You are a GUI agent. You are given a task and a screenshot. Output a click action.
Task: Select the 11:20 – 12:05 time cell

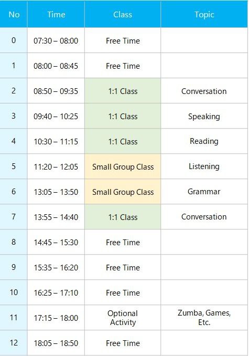[56, 166]
